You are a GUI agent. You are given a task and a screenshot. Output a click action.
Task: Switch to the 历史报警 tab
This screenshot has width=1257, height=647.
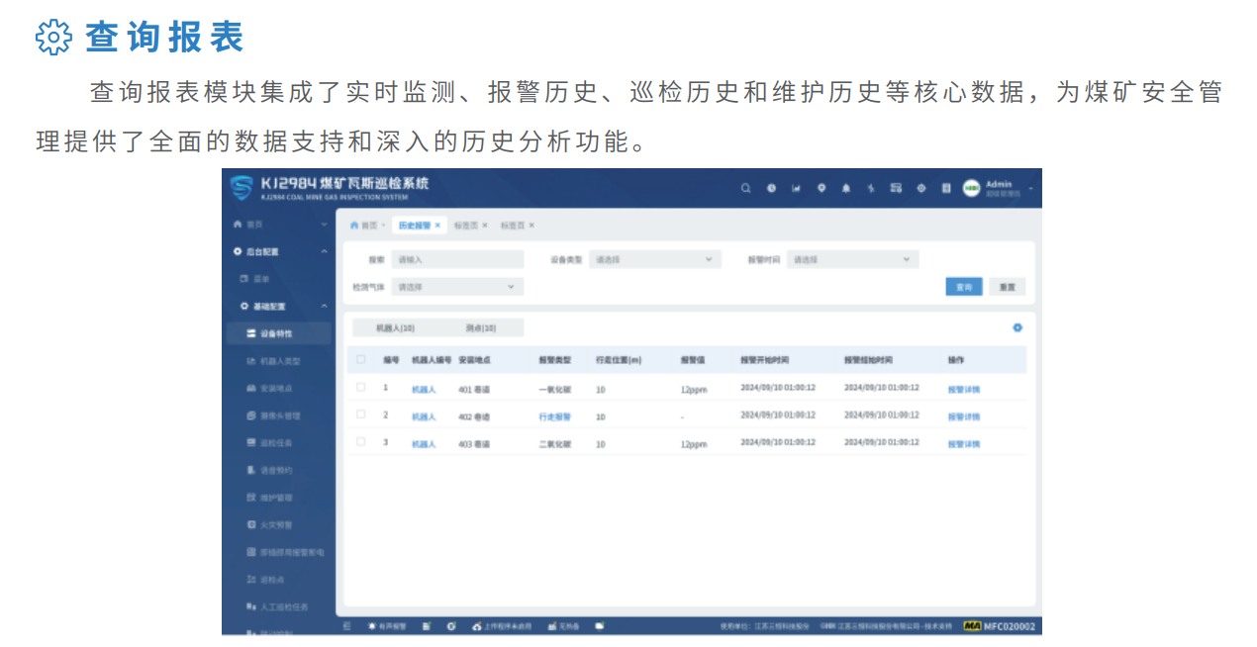click(x=415, y=226)
